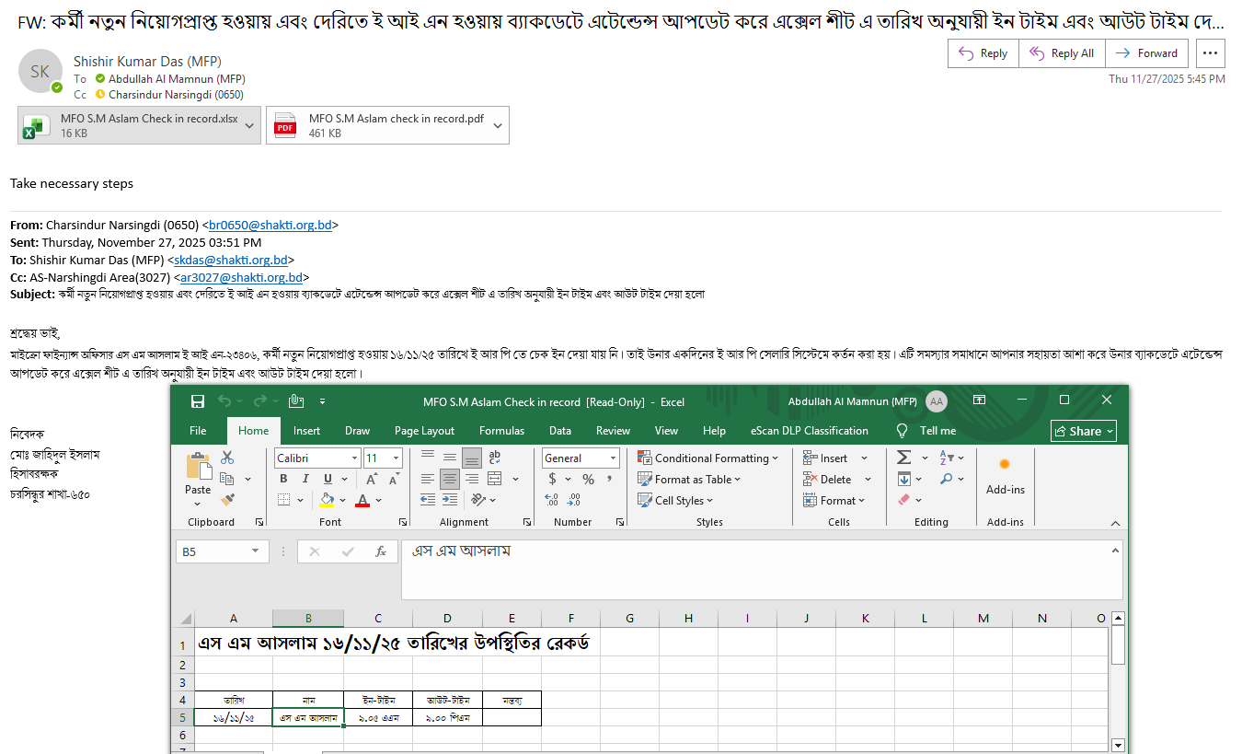Toggle Wrap Text in Alignment group

pyautogui.click(x=495, y=458)
